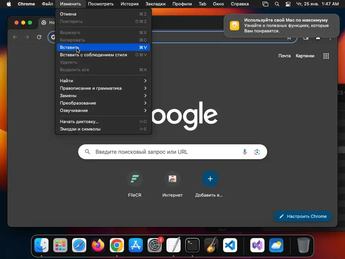Expand the Замены submenu
Image resolution: width=345 pixels, height=259 pixels.
point(103,95)
